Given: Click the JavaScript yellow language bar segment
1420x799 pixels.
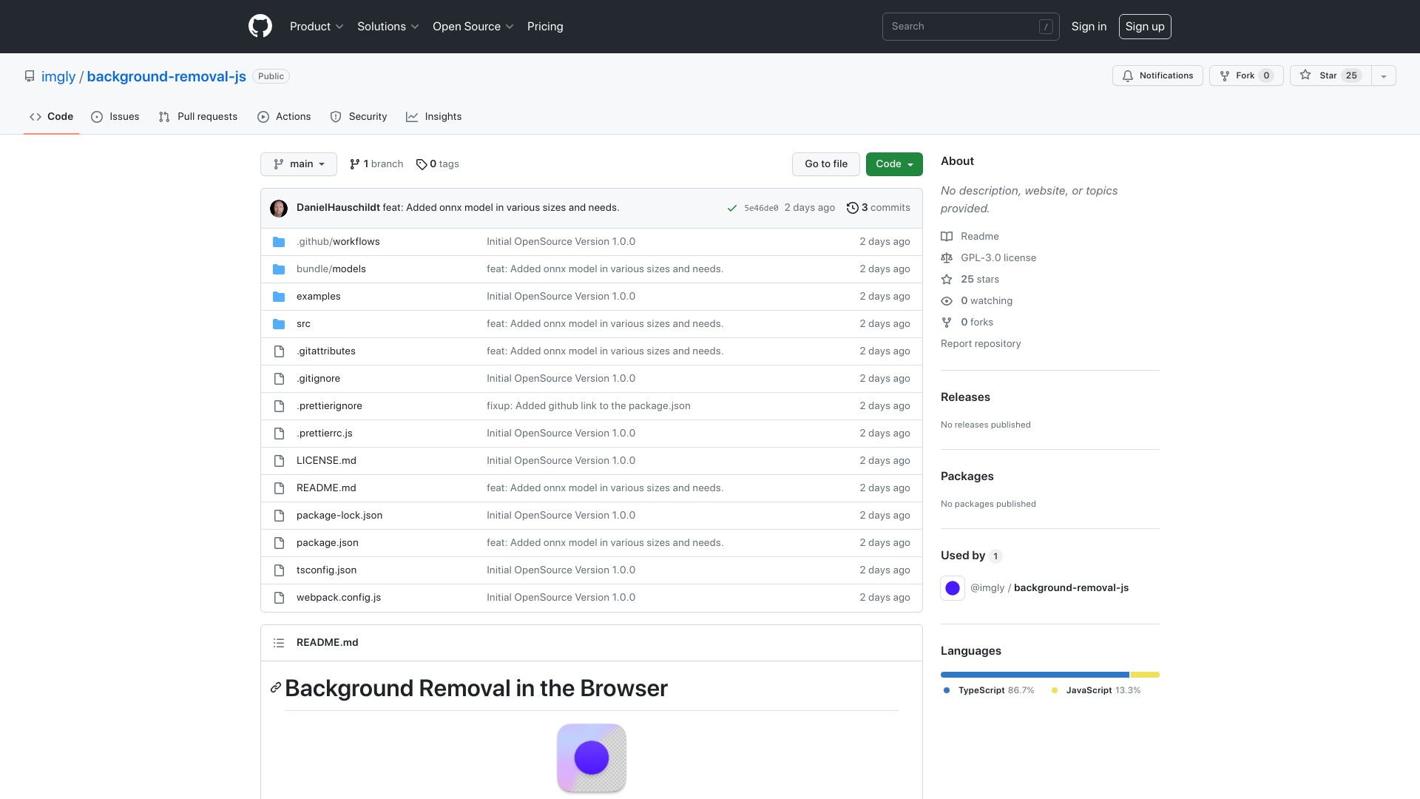Looking at the screenshot, I should 1145,675.
